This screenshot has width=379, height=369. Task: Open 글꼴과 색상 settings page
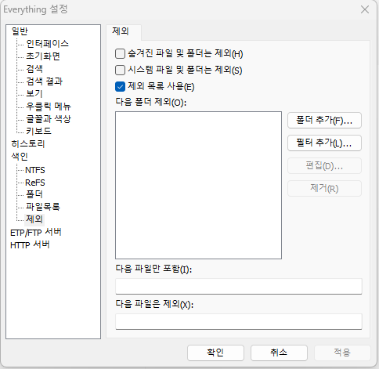click(49, 118)
